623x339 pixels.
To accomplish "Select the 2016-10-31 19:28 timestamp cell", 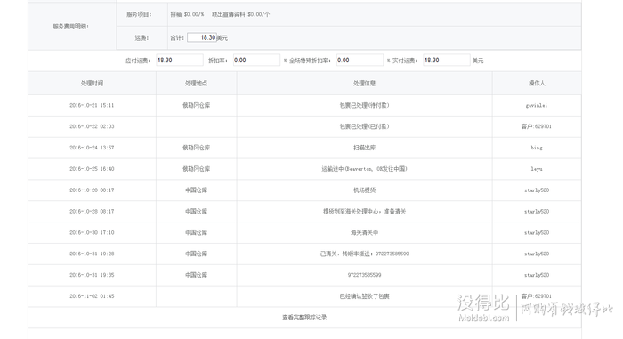I will coord(92,254).
